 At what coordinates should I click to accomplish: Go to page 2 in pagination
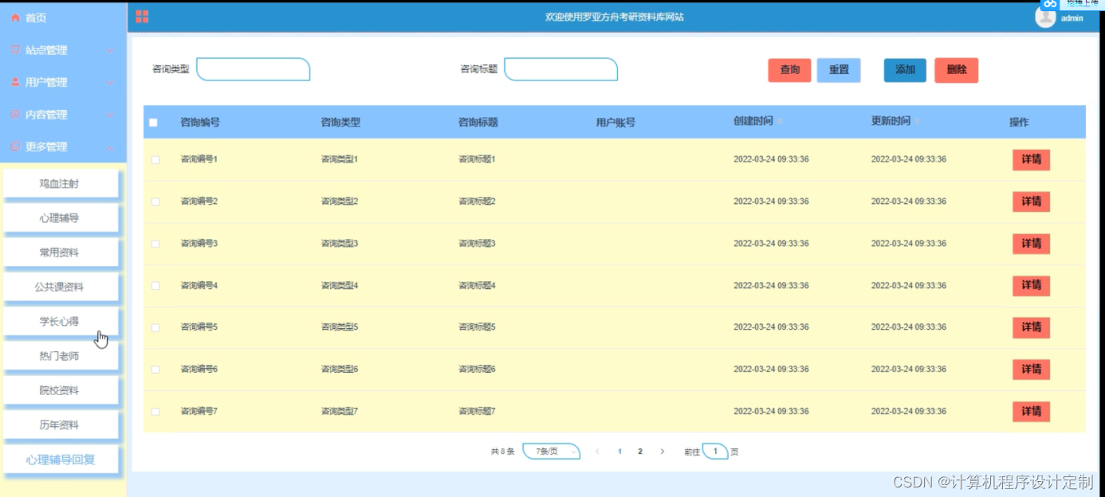coord(639,452)
